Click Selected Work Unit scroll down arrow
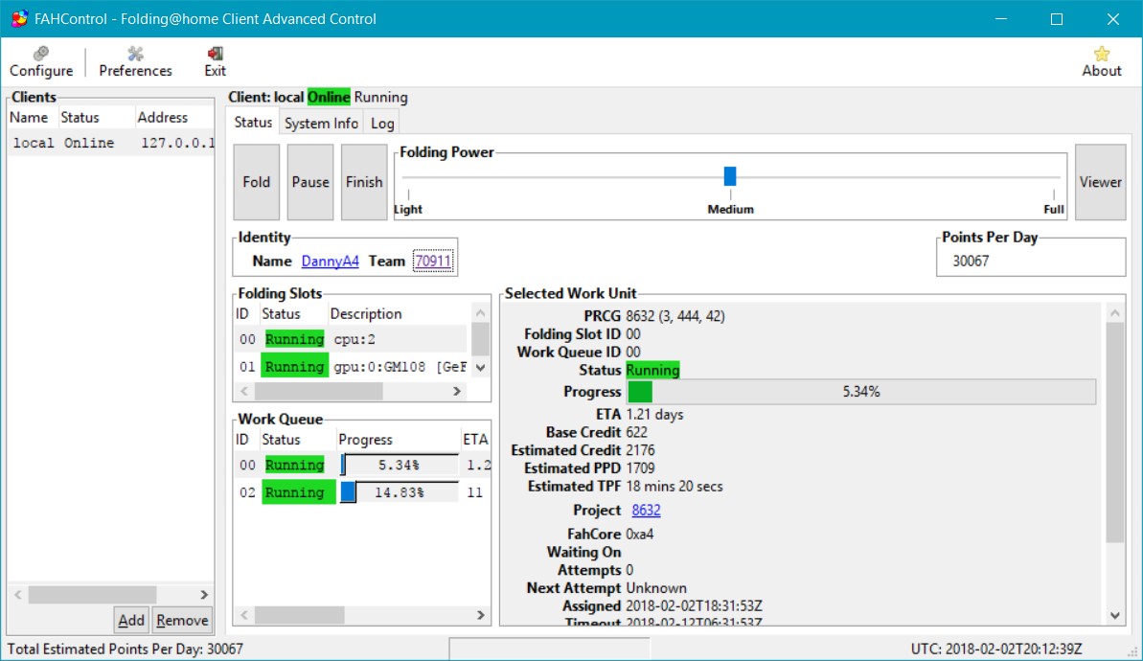 [x=1114, y=616]
